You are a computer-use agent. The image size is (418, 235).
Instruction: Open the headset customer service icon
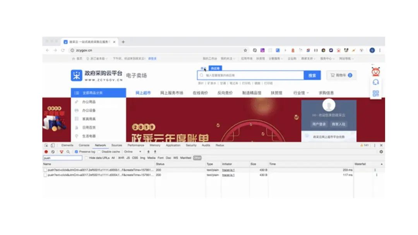click(x=375, y=82)
